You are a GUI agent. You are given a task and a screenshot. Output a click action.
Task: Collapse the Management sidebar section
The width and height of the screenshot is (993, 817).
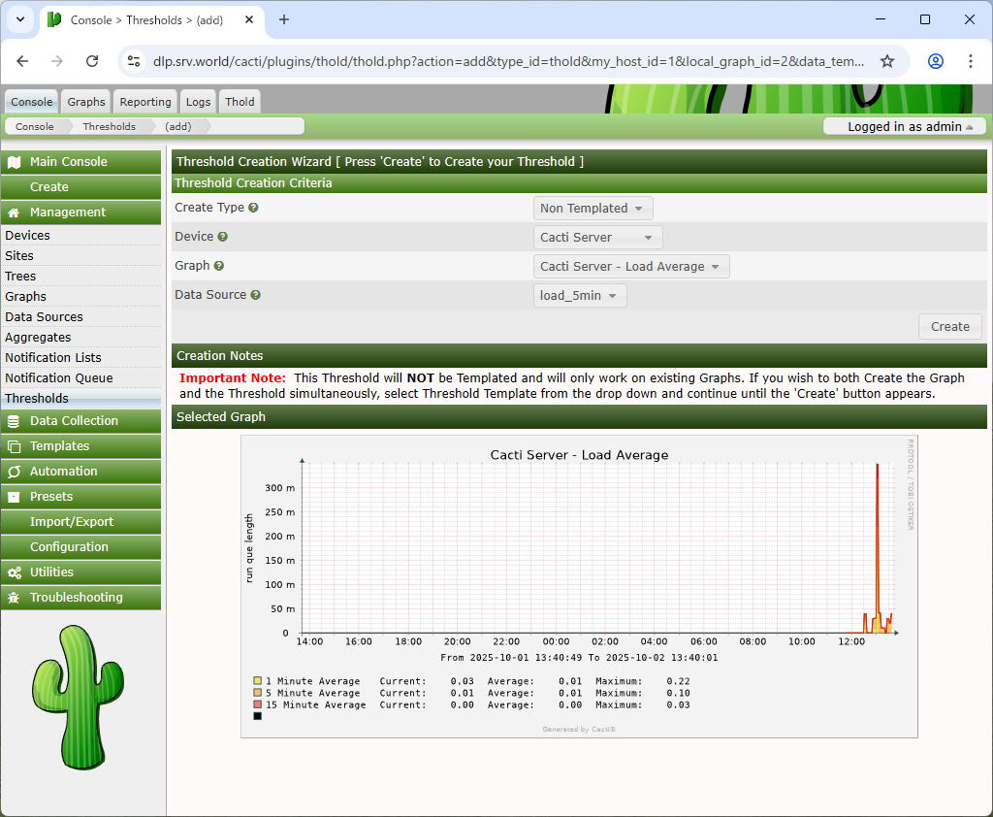(x=80, y=212)
